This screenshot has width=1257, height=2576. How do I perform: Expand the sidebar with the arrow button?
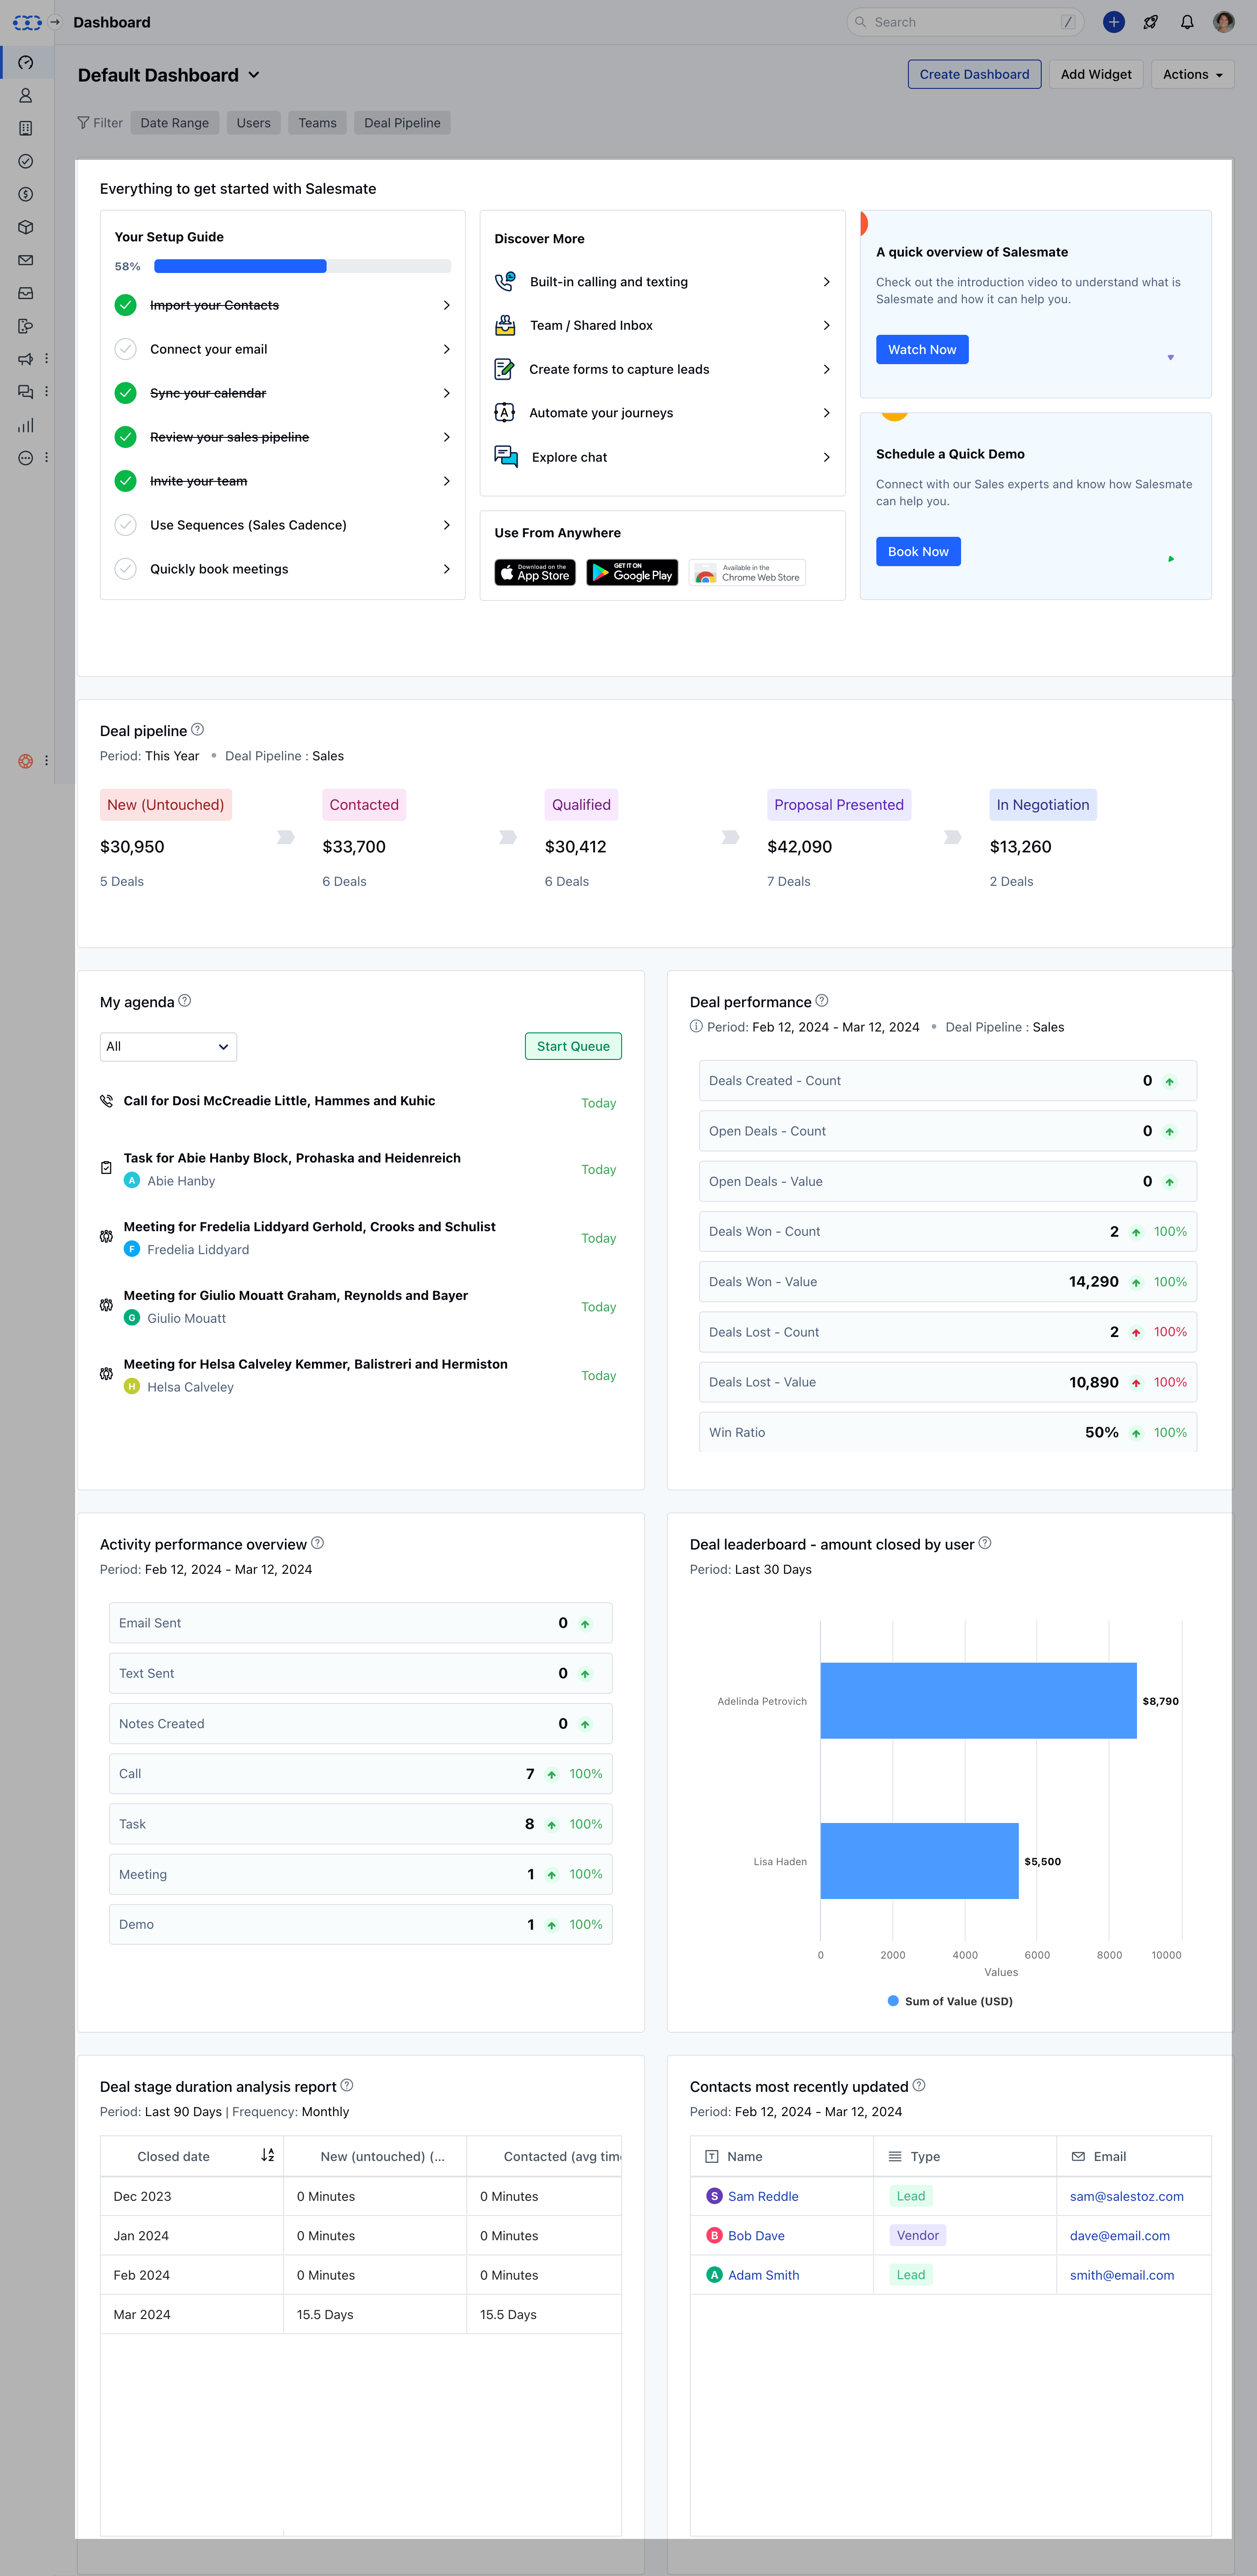55,22
